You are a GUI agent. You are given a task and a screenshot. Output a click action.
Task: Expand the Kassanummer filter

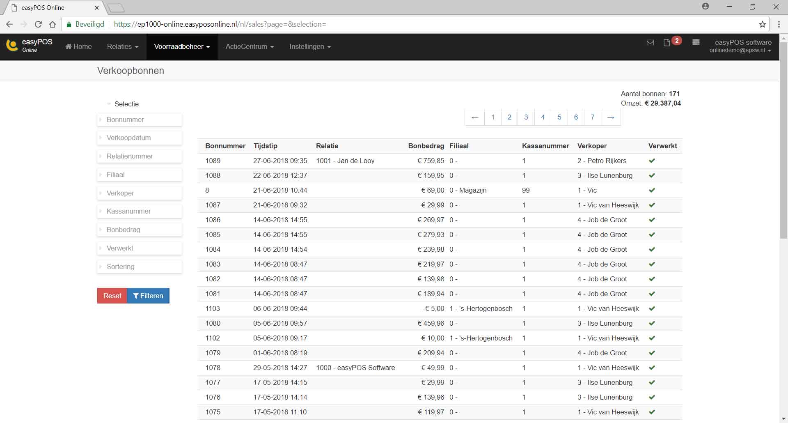[x=140, y=211]
